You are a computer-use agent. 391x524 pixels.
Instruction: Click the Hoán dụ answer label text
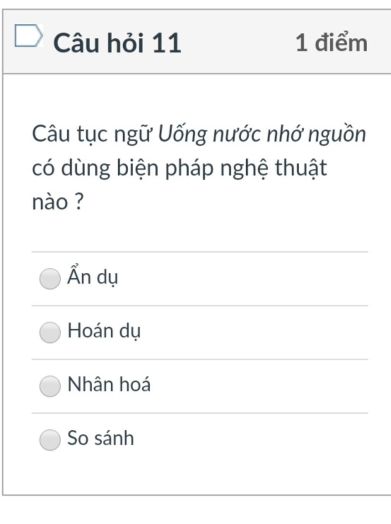(x=104, y=331)
